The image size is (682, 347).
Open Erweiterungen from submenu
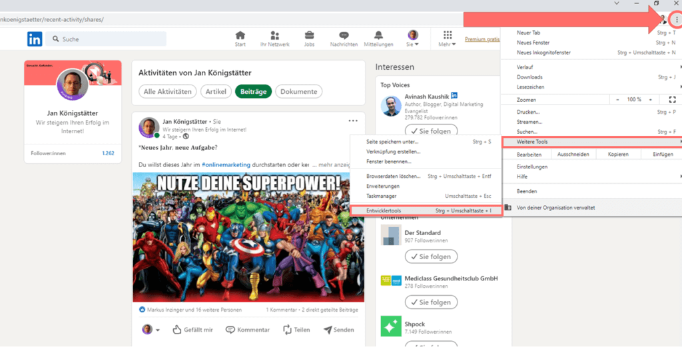[x=426, y=186]
